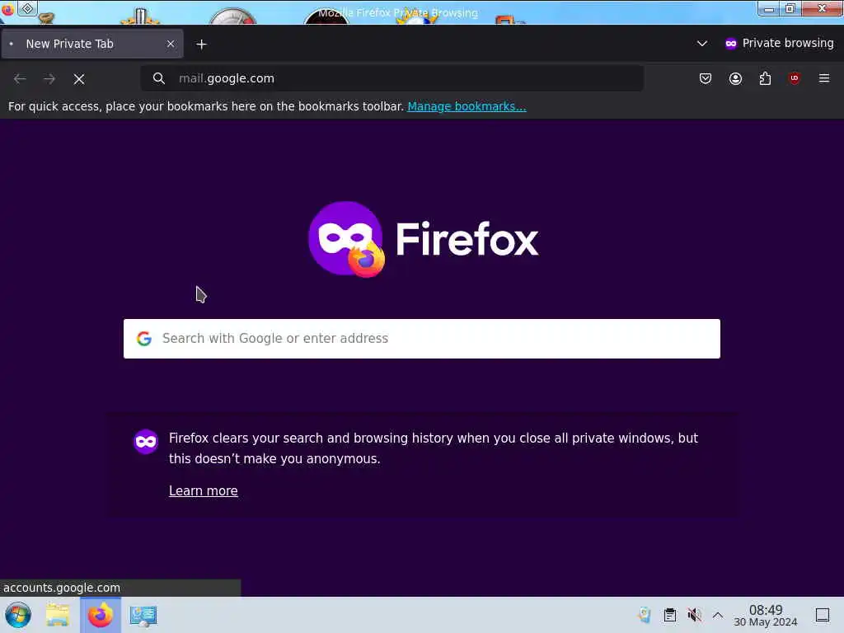Open the Firefox account menu
This screenshot has height=633, width=844.
coord(735,78)
